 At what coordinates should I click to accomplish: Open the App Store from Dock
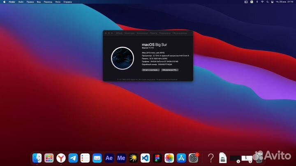click(x=181, y=158)
